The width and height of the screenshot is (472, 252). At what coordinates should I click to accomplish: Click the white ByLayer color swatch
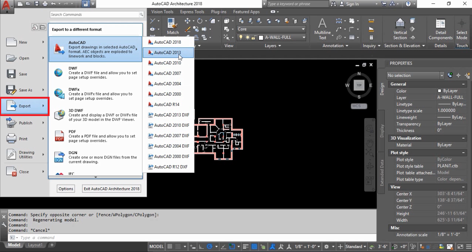439,91
